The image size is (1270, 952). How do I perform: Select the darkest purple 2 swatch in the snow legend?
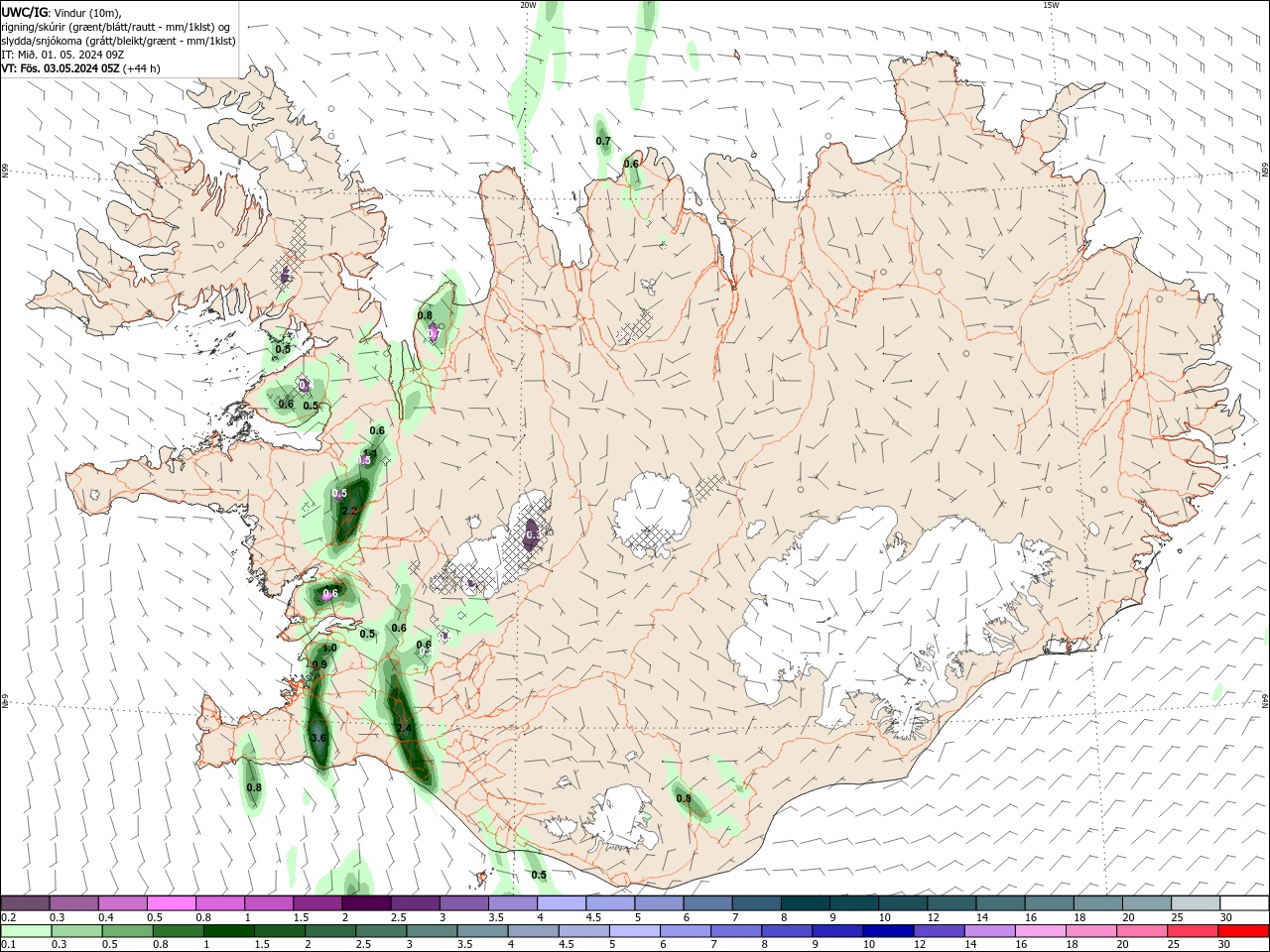click(366, 903)
